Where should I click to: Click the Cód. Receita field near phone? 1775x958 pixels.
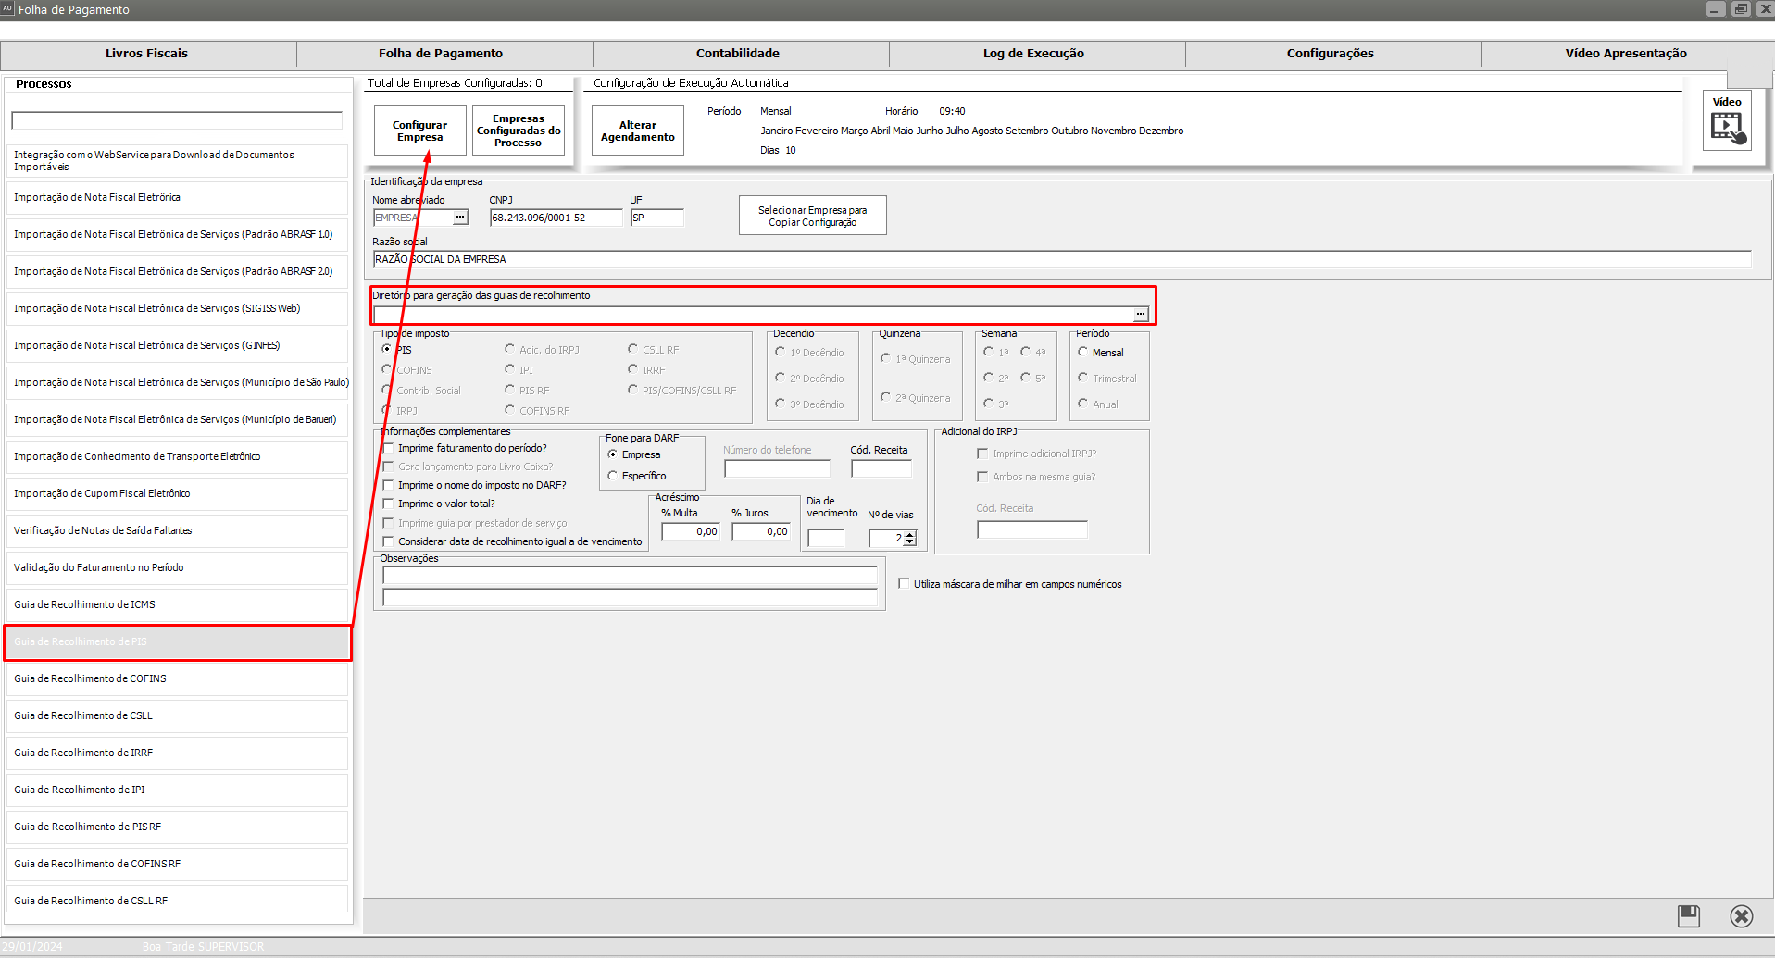[x=881, y=469]
